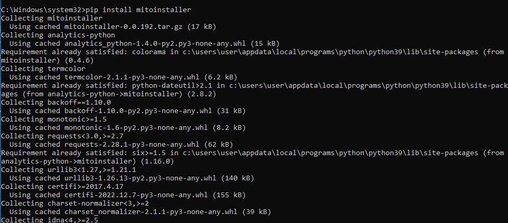Click the "Collecting requests<3.0,>=2.7" line

point(62,136)
